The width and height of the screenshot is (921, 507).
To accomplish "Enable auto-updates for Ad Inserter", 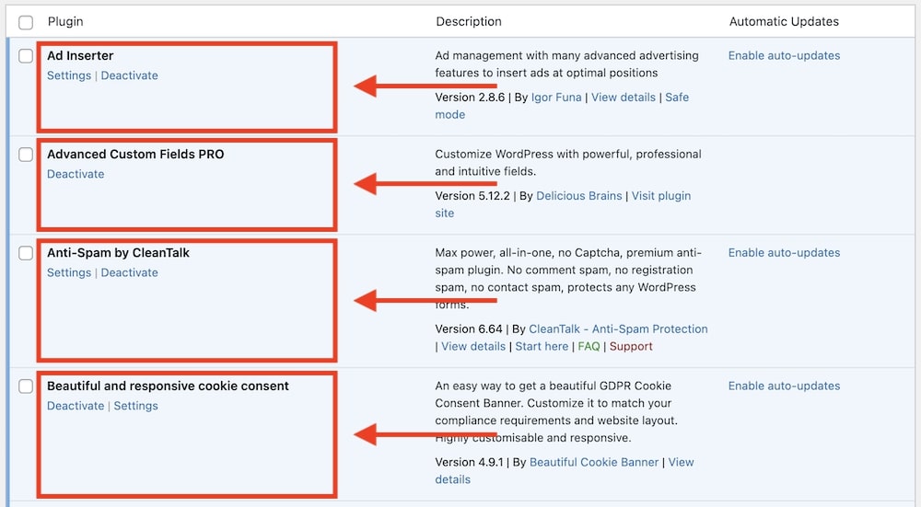I will pyautogui.click(x=784, y=55).
